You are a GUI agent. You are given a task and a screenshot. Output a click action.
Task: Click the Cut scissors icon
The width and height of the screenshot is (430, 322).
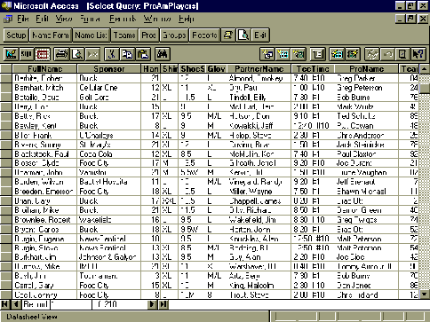112,54
